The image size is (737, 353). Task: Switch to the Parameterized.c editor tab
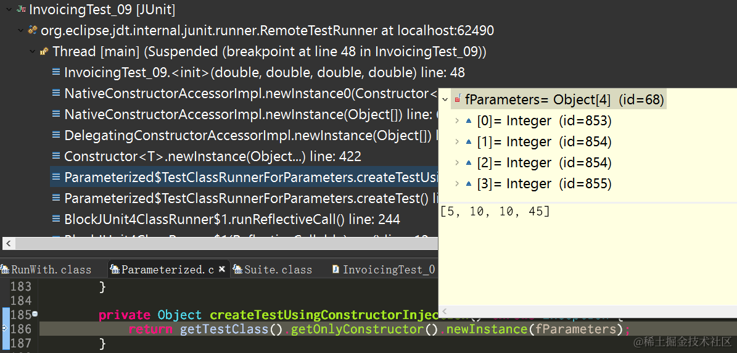168,269
